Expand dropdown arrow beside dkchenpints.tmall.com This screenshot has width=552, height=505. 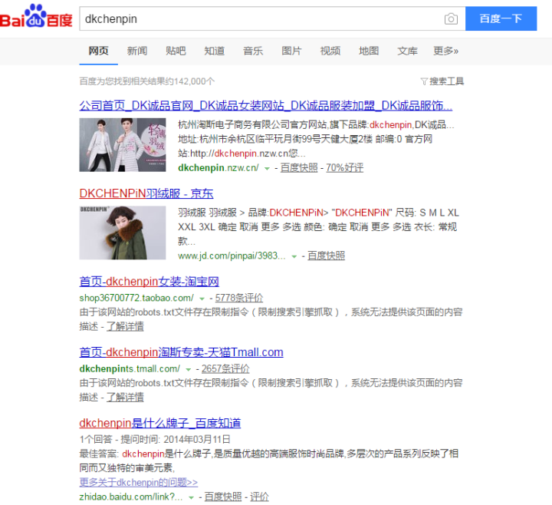tap(189, 370)
